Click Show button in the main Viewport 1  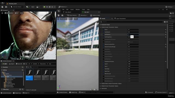[22, 13]
